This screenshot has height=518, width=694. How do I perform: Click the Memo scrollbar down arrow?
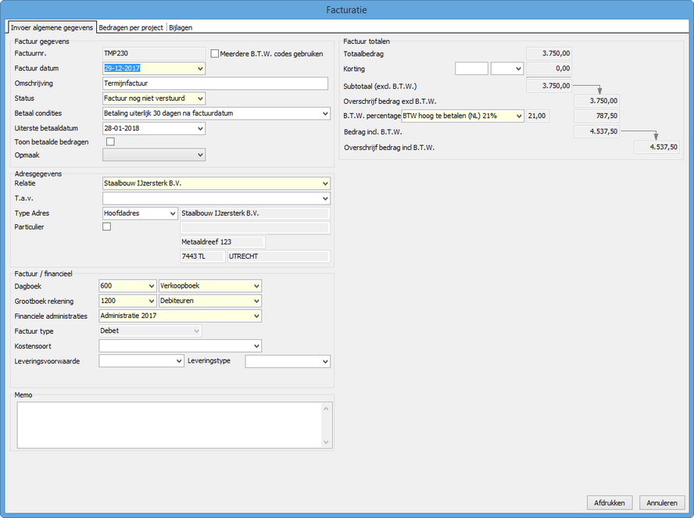pos(326,442)
